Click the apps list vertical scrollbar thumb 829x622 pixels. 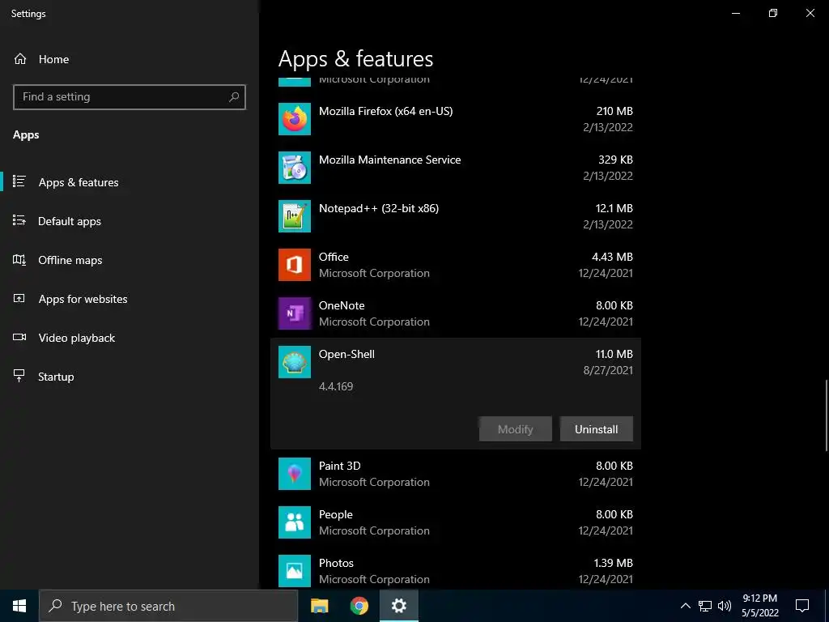coord(826,415)
